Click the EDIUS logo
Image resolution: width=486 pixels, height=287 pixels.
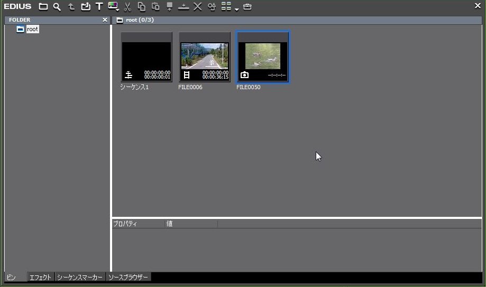point(17,6)
